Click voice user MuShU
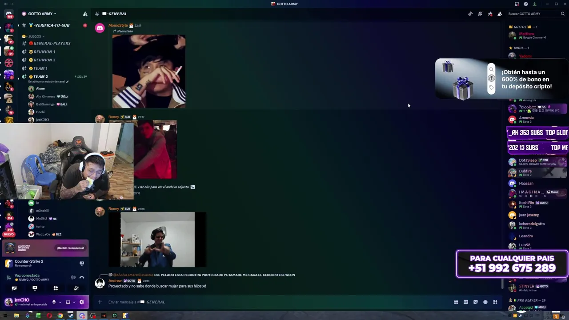Image resolution: width=569 pixels, height=320 pixels. (41, 219)
